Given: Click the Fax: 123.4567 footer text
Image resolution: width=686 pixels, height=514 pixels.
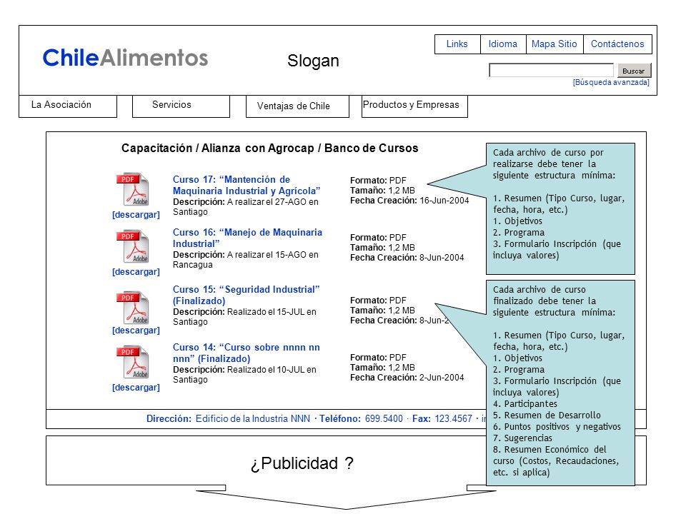Looking at the screenshot, I should [442, 419].
